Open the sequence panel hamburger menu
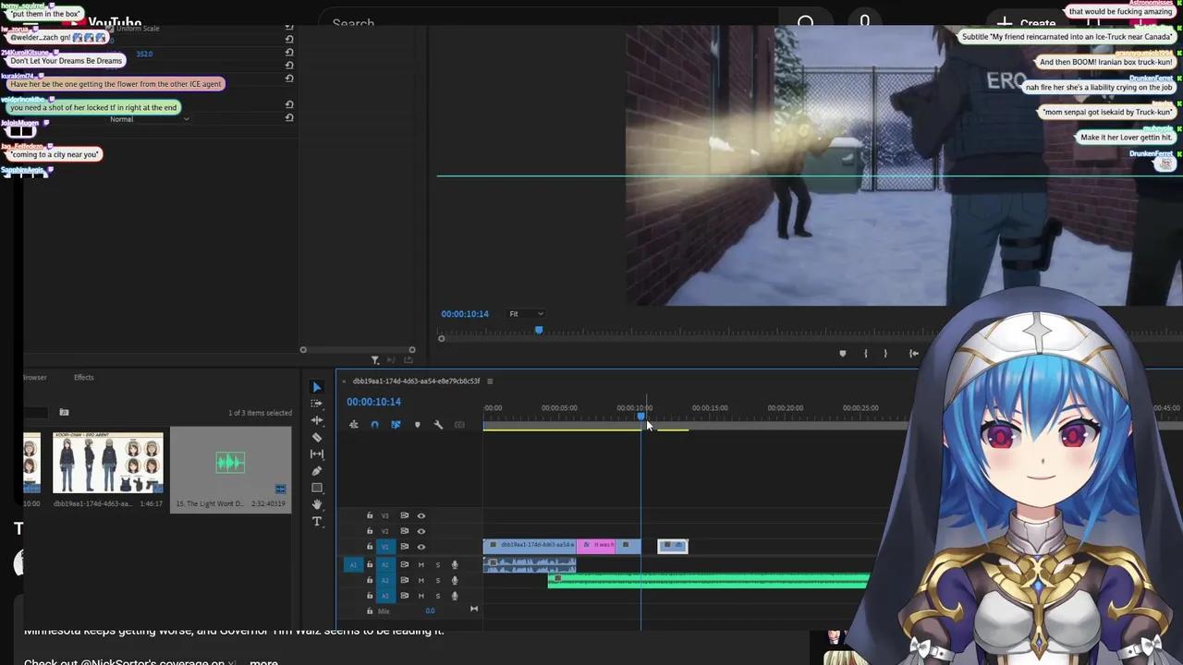This screenshot has width=1183, height=665. [490, 381]
